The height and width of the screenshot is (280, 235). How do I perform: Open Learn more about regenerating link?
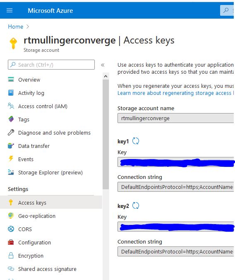[175, 93]
